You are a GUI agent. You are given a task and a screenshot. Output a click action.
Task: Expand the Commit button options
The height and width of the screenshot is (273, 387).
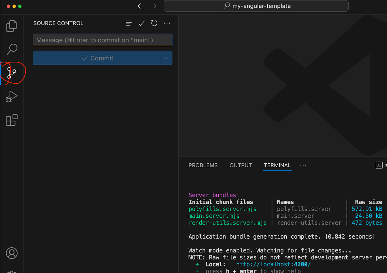tap(166, 58)
